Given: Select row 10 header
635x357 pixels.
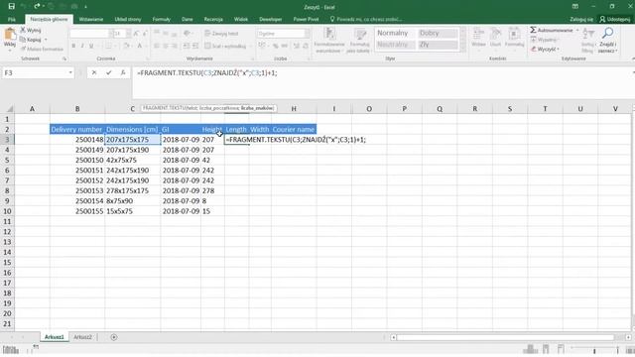Looking at the screenshot, I should pyautogui.click(x=7, y=211).
